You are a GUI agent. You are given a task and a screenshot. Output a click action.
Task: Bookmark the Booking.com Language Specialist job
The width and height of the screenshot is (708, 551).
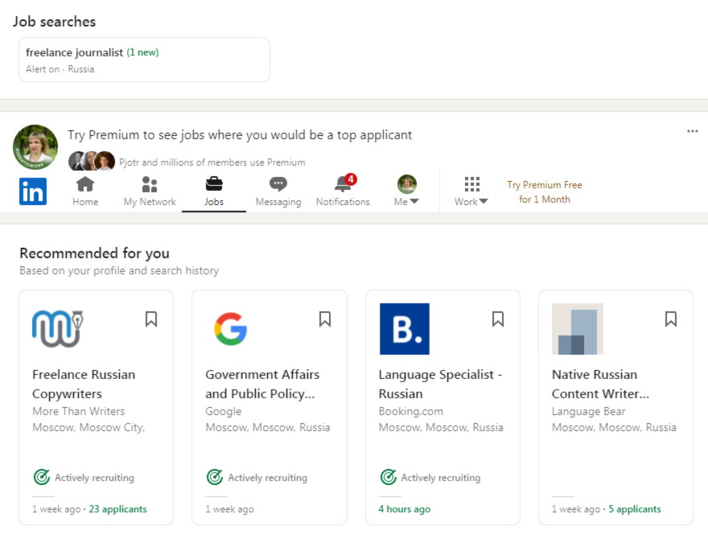click(x=497, y=319)
